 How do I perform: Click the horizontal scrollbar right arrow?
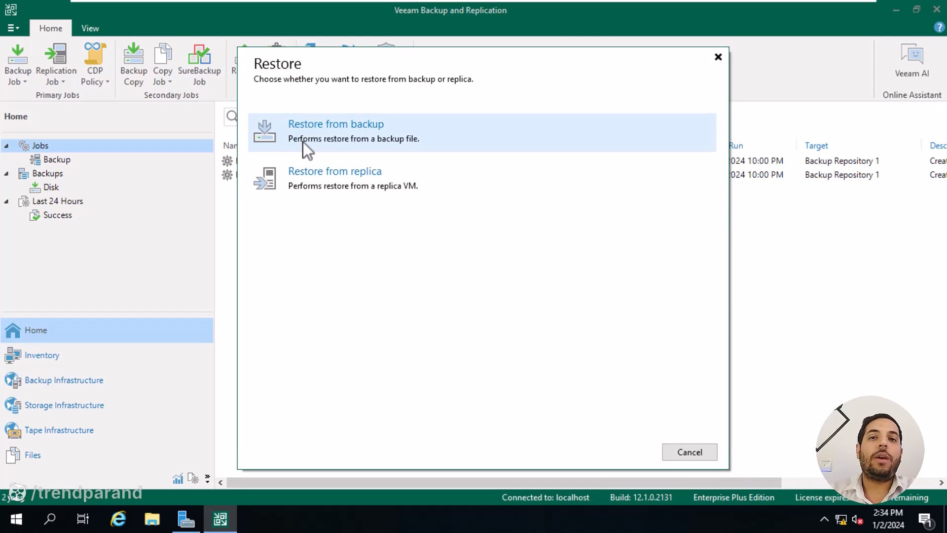[x=941, y=483]
